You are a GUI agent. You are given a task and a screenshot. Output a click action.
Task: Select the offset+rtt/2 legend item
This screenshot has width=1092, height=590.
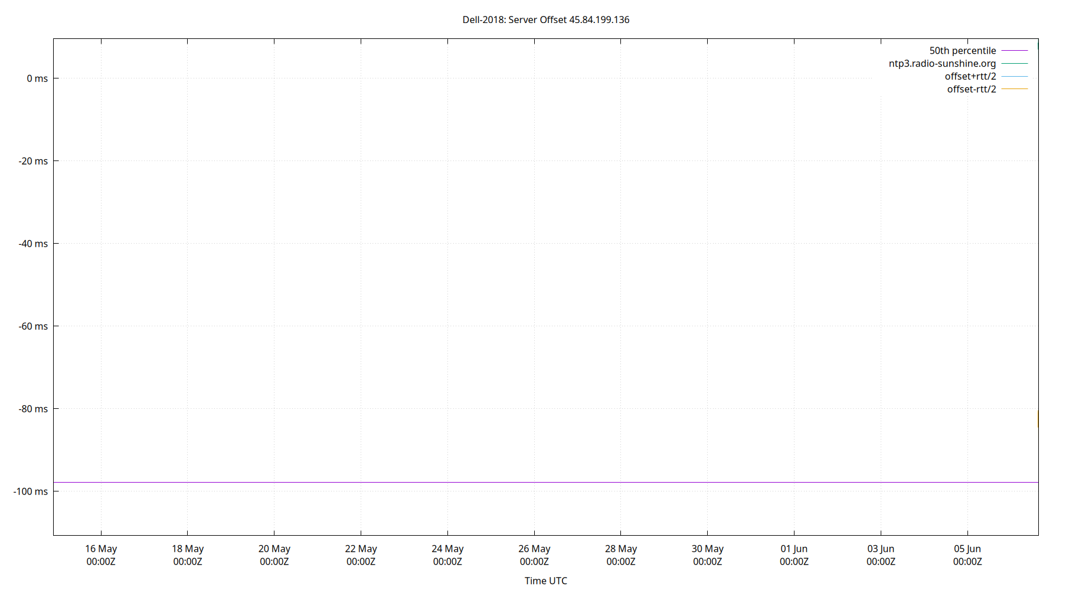pyautogui.click(x=970, y=76)
